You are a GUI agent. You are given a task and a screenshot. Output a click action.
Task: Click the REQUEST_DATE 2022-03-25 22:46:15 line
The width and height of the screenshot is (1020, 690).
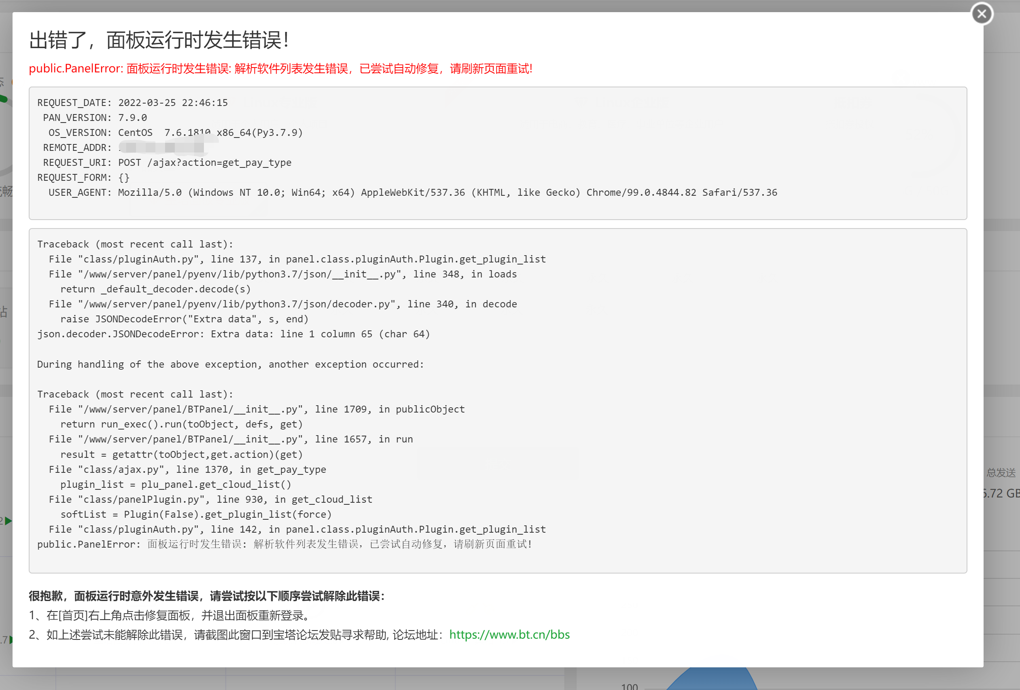click(133, 103)
